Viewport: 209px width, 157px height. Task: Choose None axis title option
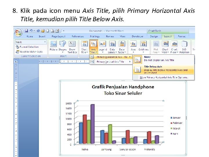click(x=163, y=60)
